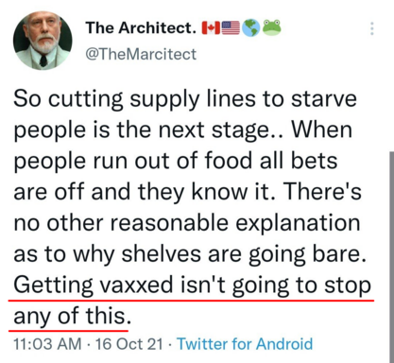Click the word 'explanation' in the tweet
The height and width of the screenshot is (363, 394).
[298, 224]
